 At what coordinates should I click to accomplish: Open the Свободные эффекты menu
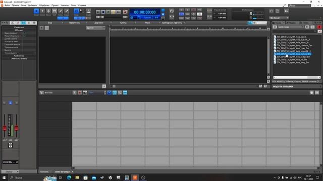point(172,23)
